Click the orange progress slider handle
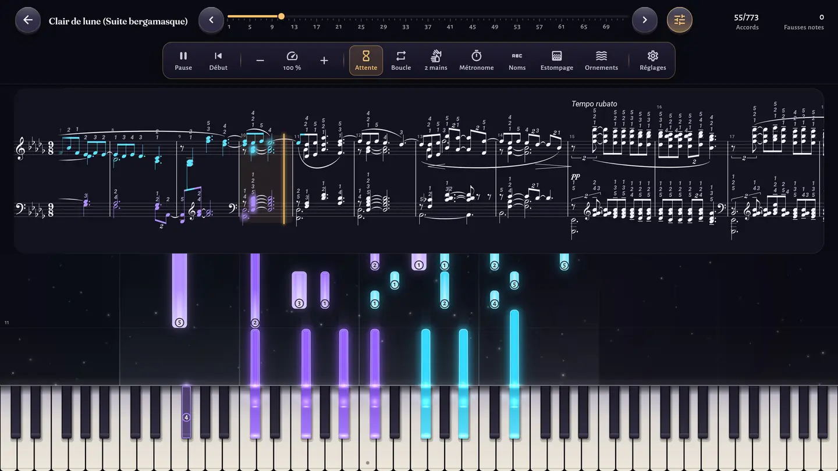This screenshot has width=838, height=471. coord(282,16)
